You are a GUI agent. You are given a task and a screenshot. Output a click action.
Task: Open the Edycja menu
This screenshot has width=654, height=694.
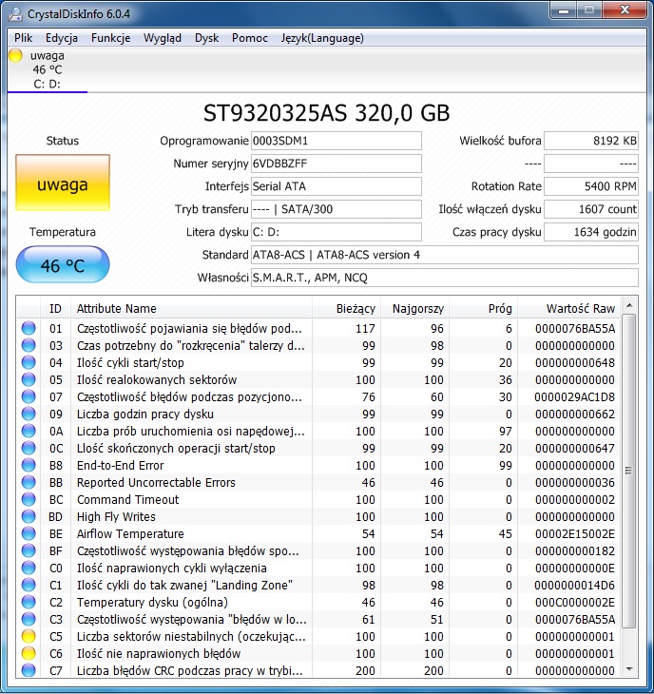62,38
